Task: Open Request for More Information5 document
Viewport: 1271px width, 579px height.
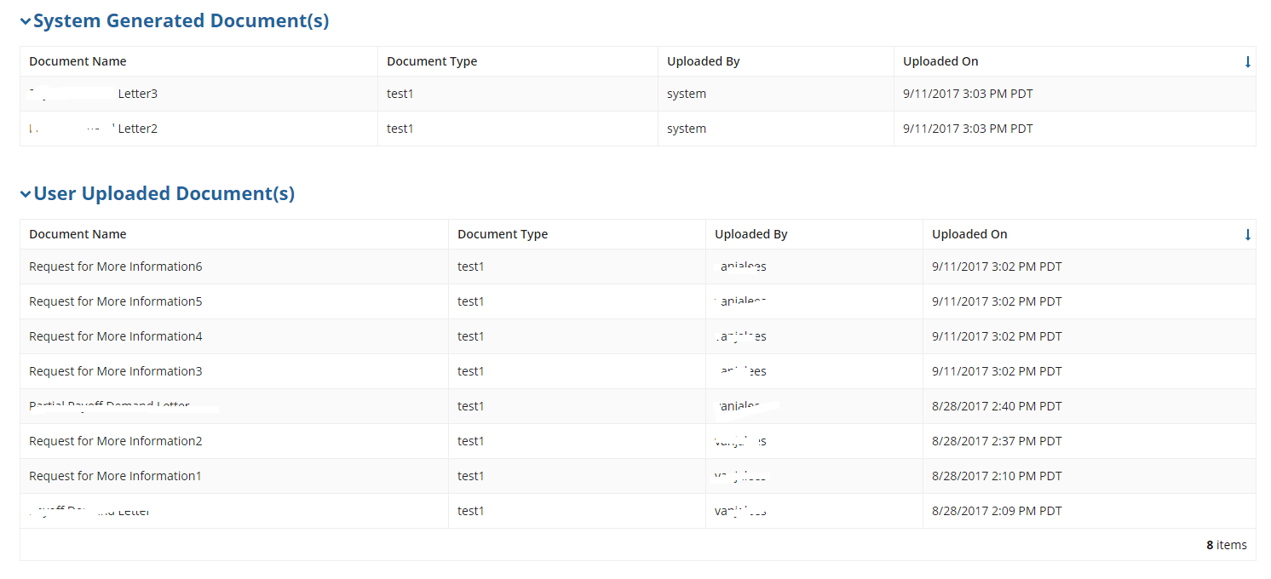Action: click(x=116, y=301)
